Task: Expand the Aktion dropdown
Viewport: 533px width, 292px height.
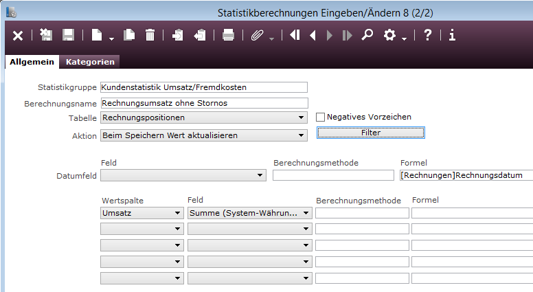Action: [x=301, y=136]
